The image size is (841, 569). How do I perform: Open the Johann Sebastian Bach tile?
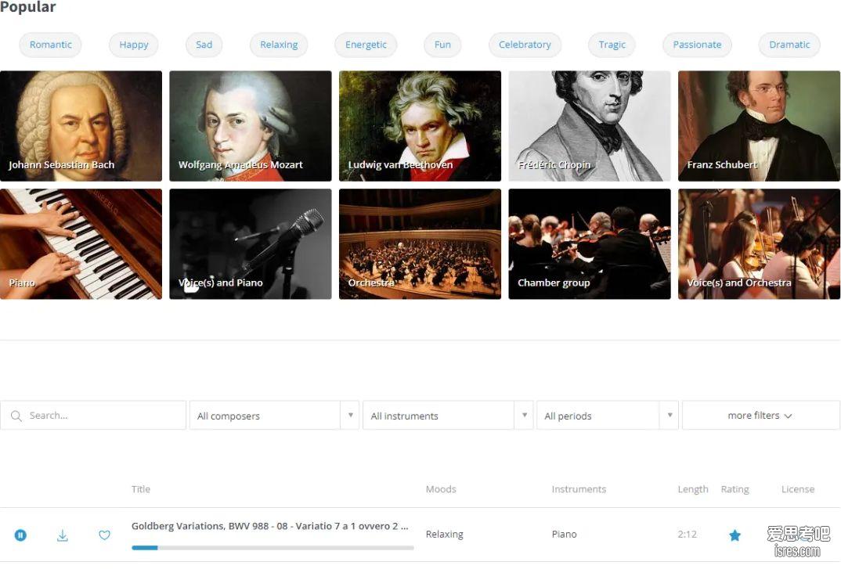coord(81,126)
